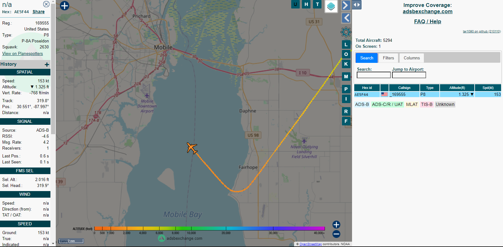
Task: Switch to the Search tab
Action: 367,58
